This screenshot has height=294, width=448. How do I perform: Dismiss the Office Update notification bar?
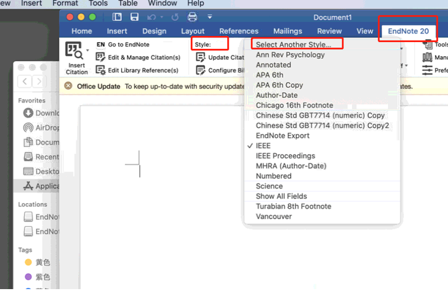pyautogui.click(x=68, y=86)
